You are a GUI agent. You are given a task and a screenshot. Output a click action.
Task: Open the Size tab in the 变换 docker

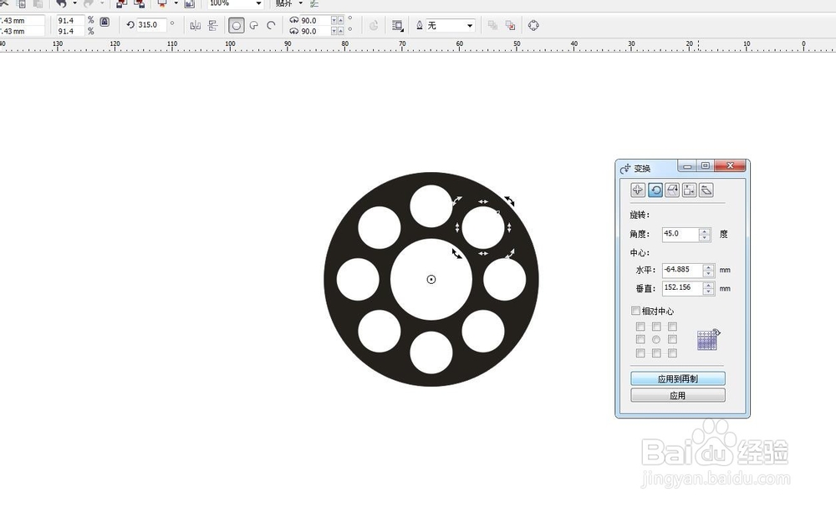pyautogui.click(x=690, y=190)
